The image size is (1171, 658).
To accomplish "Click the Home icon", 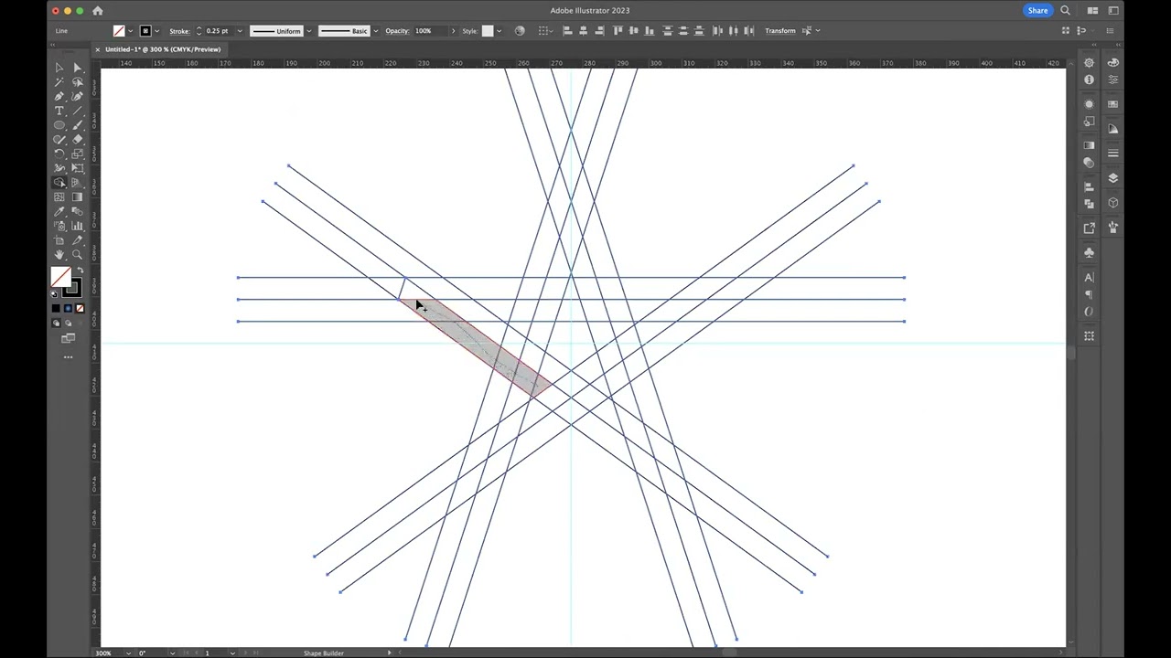I will (98, 11).
